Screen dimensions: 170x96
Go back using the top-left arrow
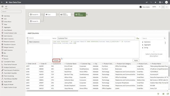[2, 2]
